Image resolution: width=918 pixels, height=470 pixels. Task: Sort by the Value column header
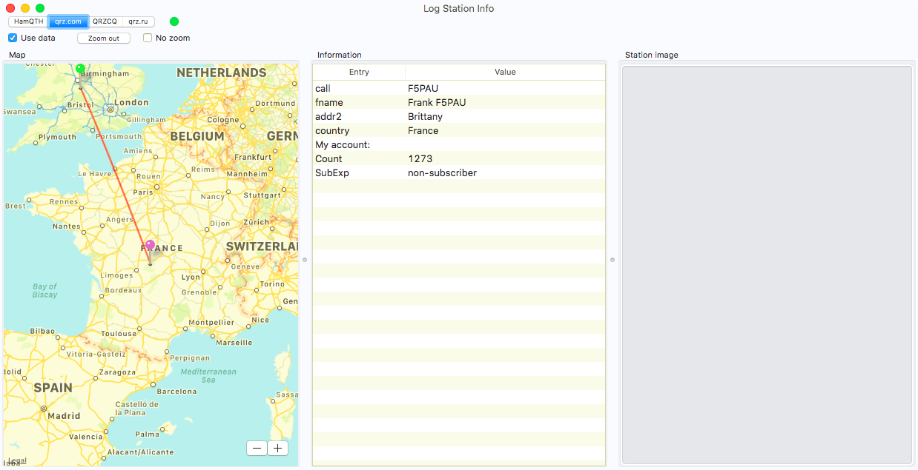coord(505,72)
